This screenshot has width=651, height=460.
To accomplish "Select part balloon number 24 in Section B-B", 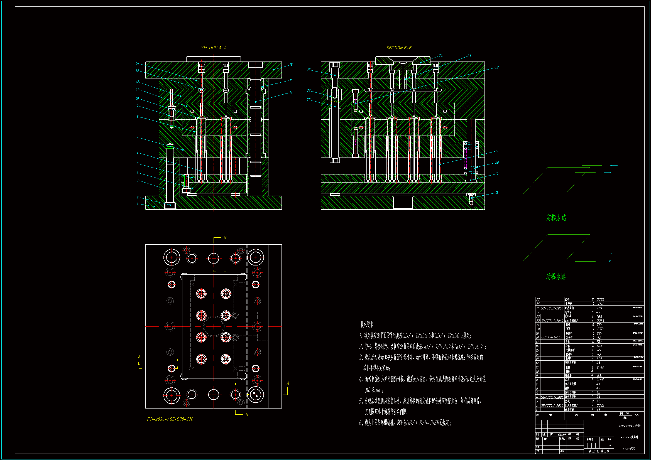I will point(440,56).
